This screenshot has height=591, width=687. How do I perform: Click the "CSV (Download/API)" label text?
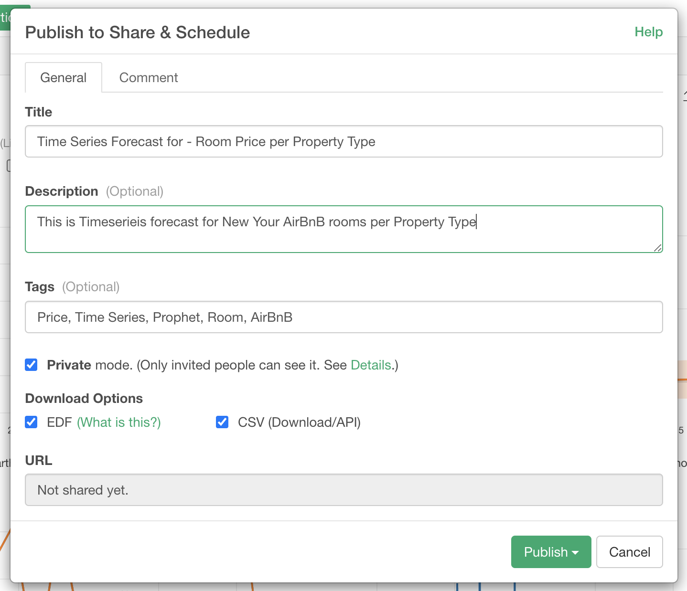tap(299, 422)
